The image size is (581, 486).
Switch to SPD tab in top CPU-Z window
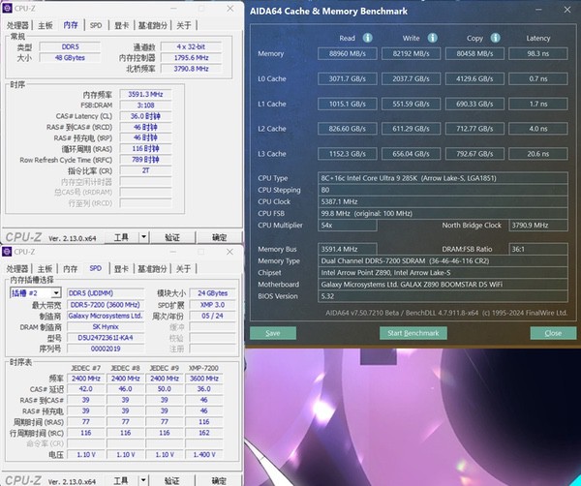pos(96,25)
